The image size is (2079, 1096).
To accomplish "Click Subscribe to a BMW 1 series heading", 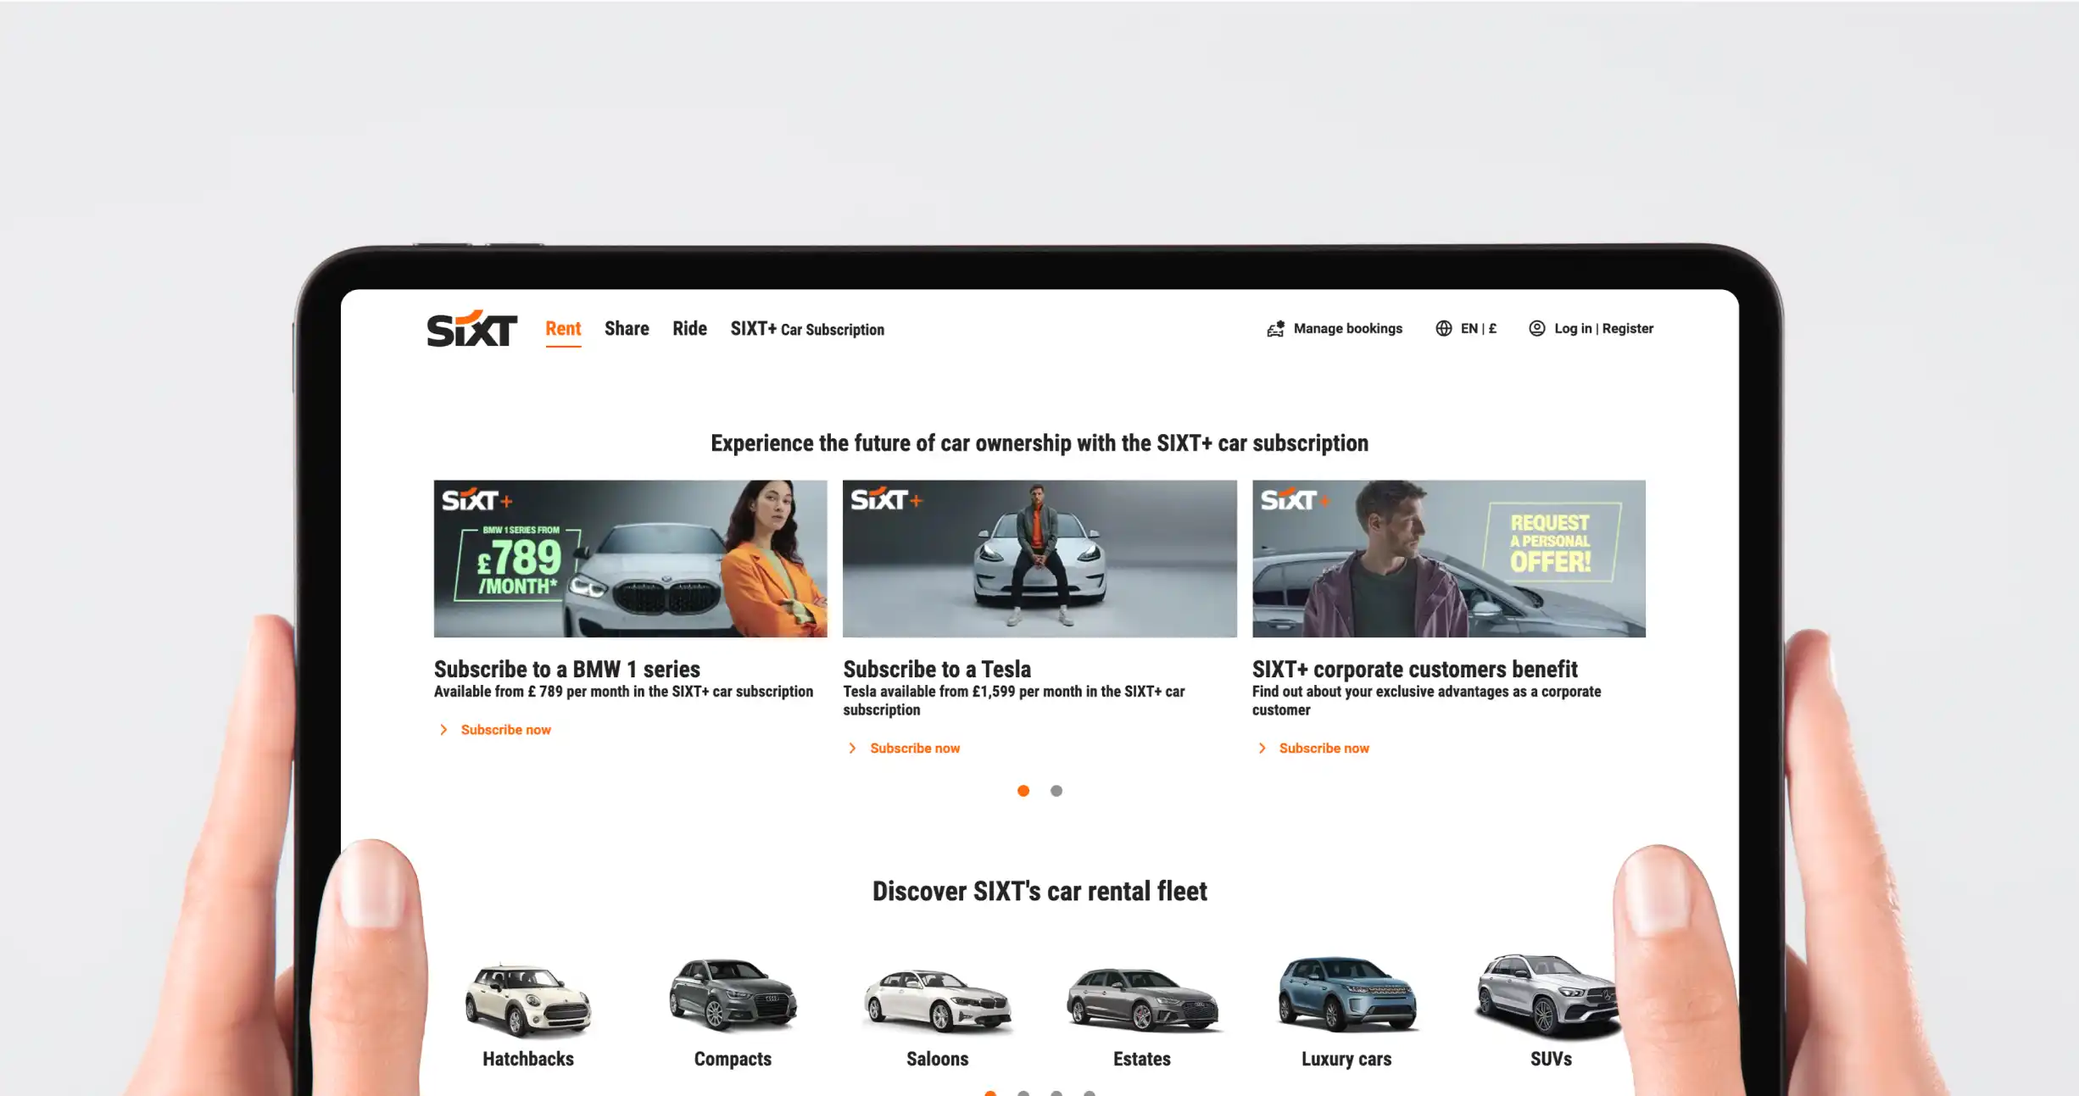I will pyautogui.click(x=566, y=670).
